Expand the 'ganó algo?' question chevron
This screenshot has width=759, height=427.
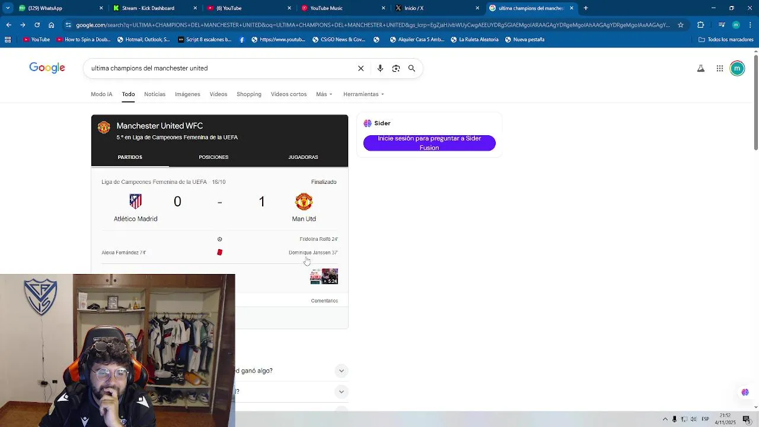pos(341,371)
